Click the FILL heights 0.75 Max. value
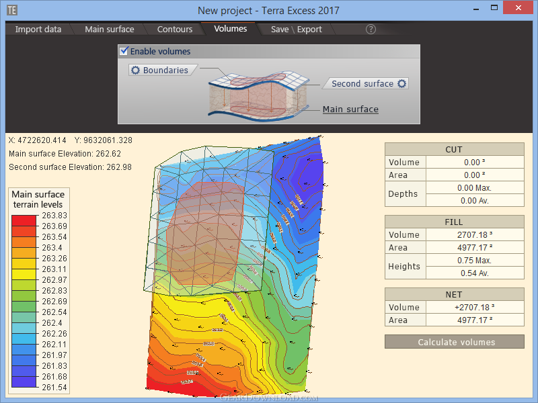Screen dimensions: 538x403 [x=475, y=261]
